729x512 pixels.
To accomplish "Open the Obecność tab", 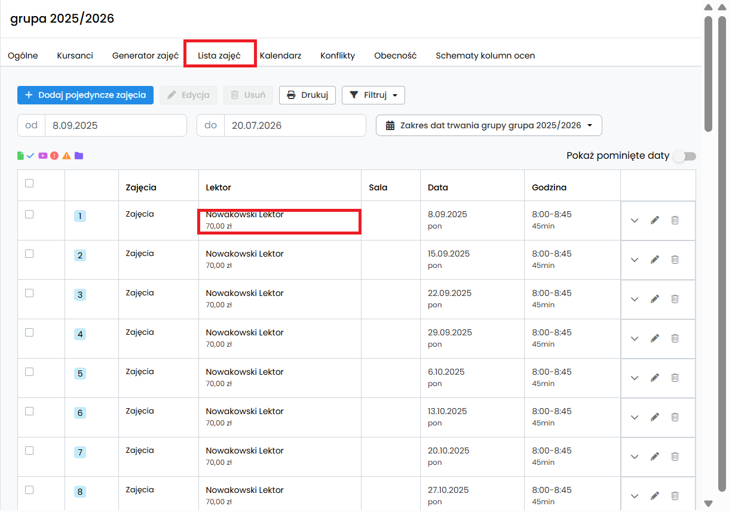I will (x=395, y=55).
